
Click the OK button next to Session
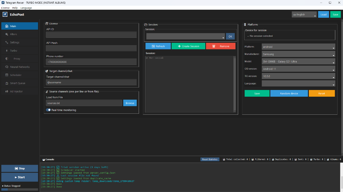[x=230, y=36]
